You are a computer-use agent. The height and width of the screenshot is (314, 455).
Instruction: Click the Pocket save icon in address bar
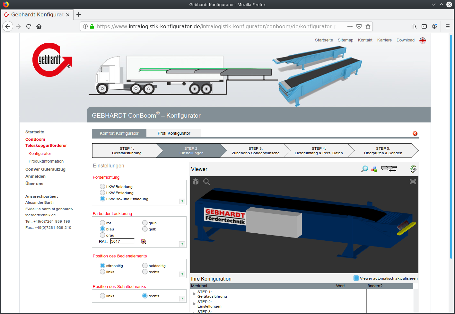(x=359, y=26)
